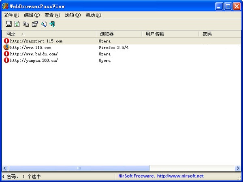This screenshot has width=243, height=182.
Task: Click the status bar text 4 密码, 1 个选中
Action: [21, 176]
